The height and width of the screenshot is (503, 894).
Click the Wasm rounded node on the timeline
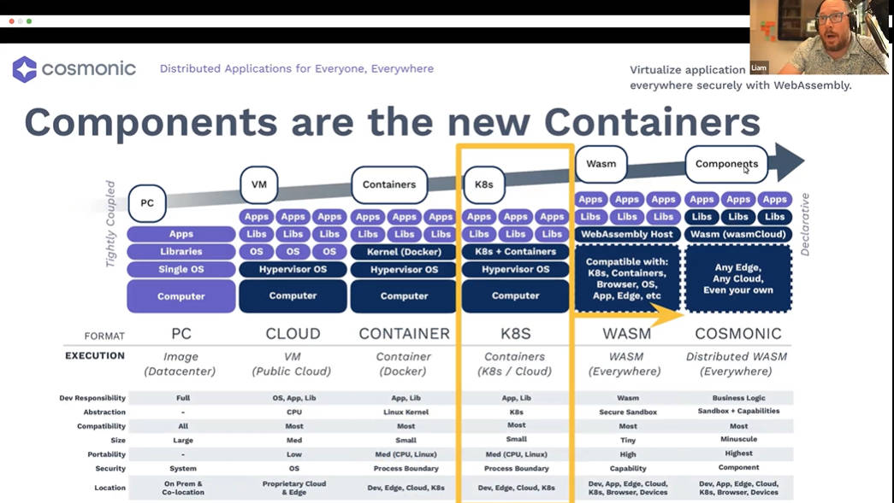pos(601,164)
